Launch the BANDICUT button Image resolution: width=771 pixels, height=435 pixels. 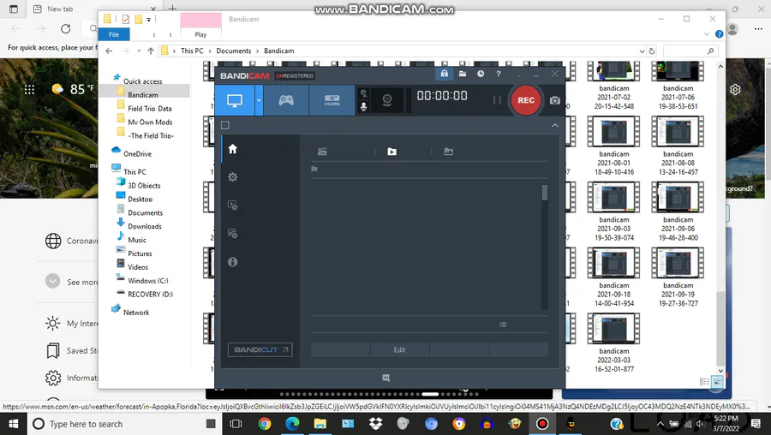point(260,350)
